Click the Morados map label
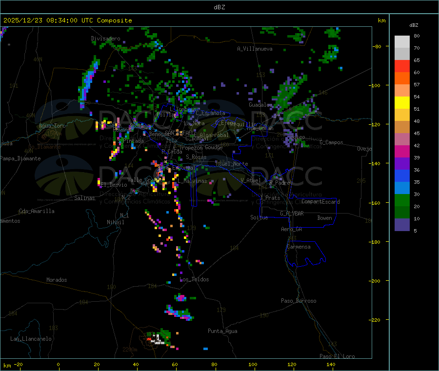Image resolution: width=439 pixels, height=371 pixels. [57, 280]
